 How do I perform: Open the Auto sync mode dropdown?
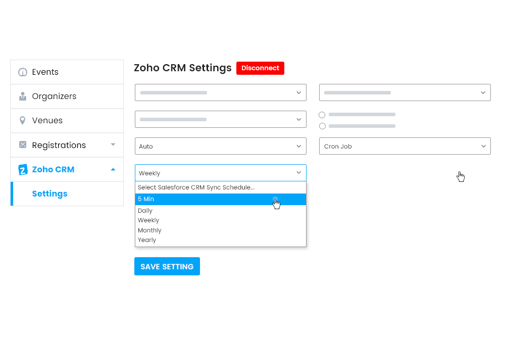(x=220, y=146)
